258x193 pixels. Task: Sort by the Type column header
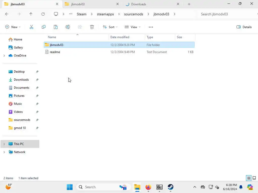[150, 37]
